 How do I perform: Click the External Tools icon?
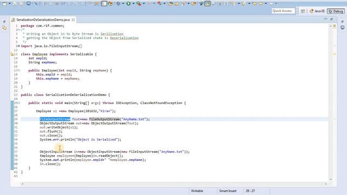[159, 4]
